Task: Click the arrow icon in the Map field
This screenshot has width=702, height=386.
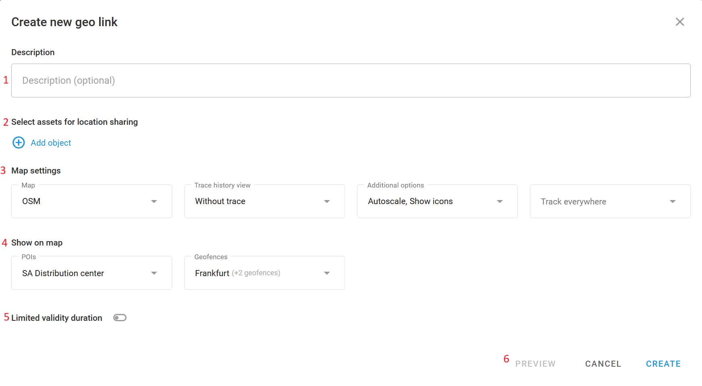Action: (154, 201)
